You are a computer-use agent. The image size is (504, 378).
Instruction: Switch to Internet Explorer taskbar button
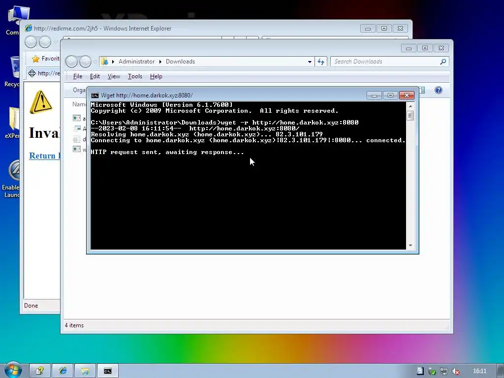coord(63,371)
